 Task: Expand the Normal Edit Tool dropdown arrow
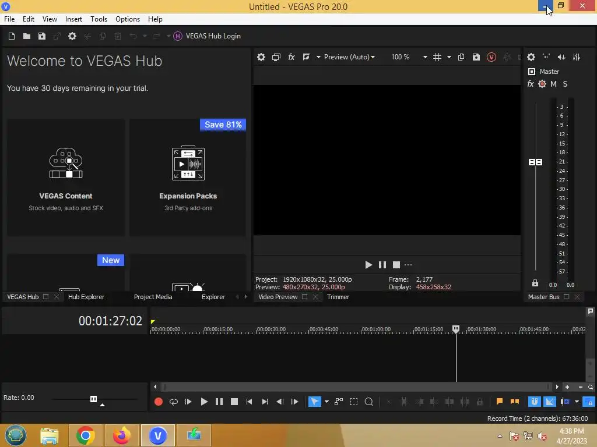pyautogui.click(x=326, y=402)
